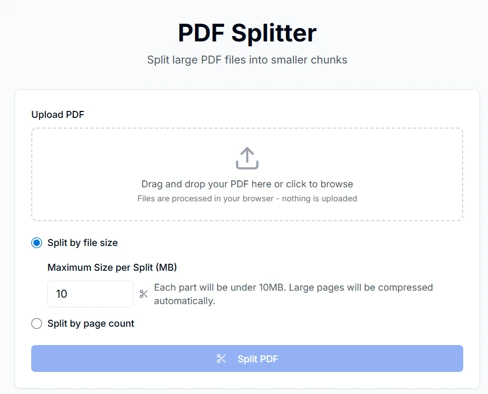Viewport: 488px width, 394px height.
Task: Click the 'Split by file size' label text
Action: tap(82, 243)
